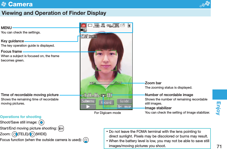Click the 'Image stabilizer' heading

click(x=158, y=108)
